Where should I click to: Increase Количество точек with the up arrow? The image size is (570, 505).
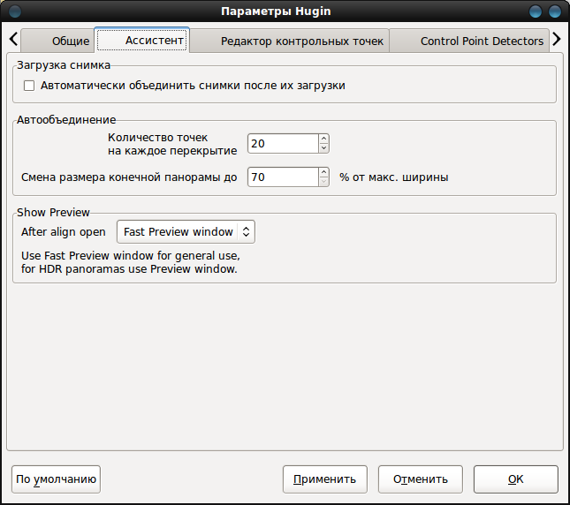[324, 139]
